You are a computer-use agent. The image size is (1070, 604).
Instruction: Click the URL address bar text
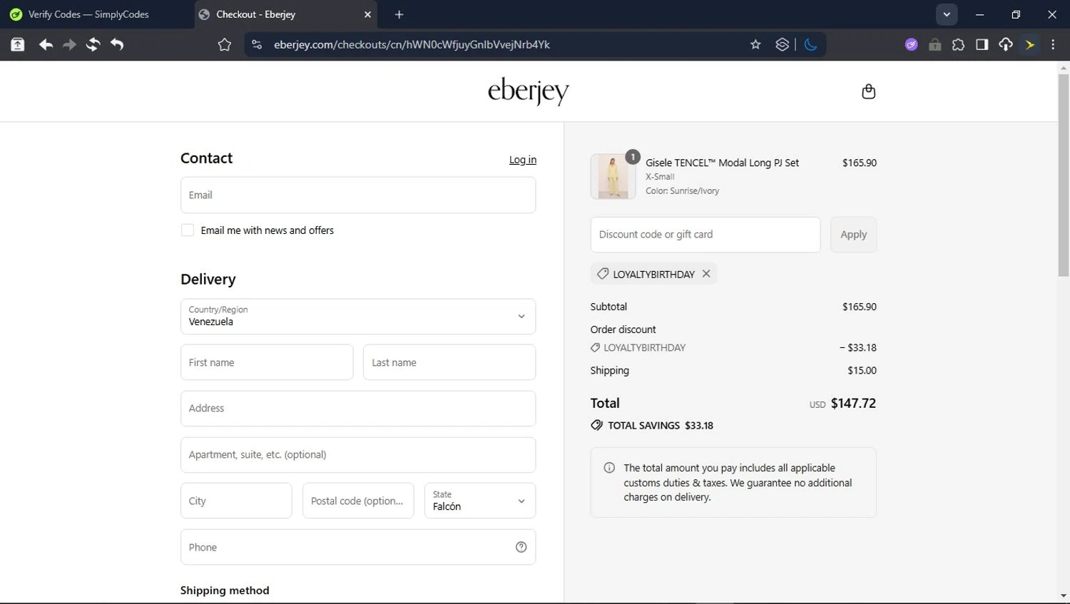point(412,44)
